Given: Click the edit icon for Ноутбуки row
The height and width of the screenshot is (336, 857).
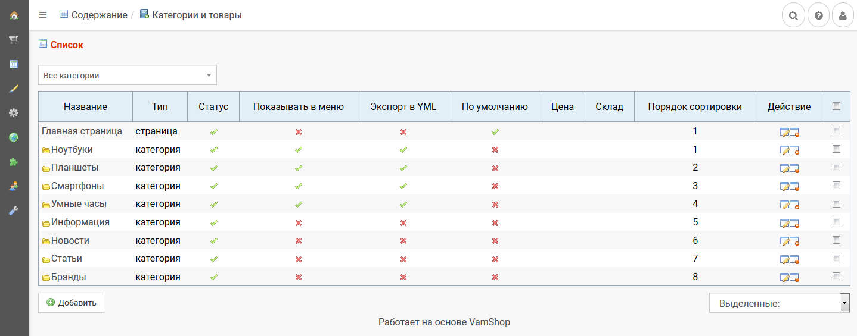Looking at the screenshot, I should (785, 150).
